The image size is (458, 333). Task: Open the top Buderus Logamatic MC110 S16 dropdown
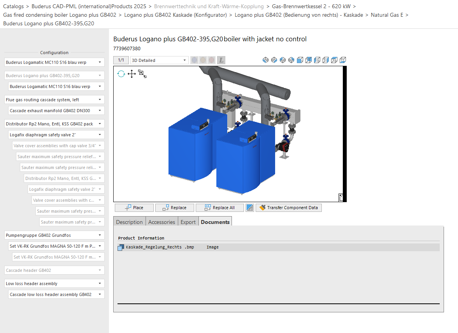(x=54, y=62)
